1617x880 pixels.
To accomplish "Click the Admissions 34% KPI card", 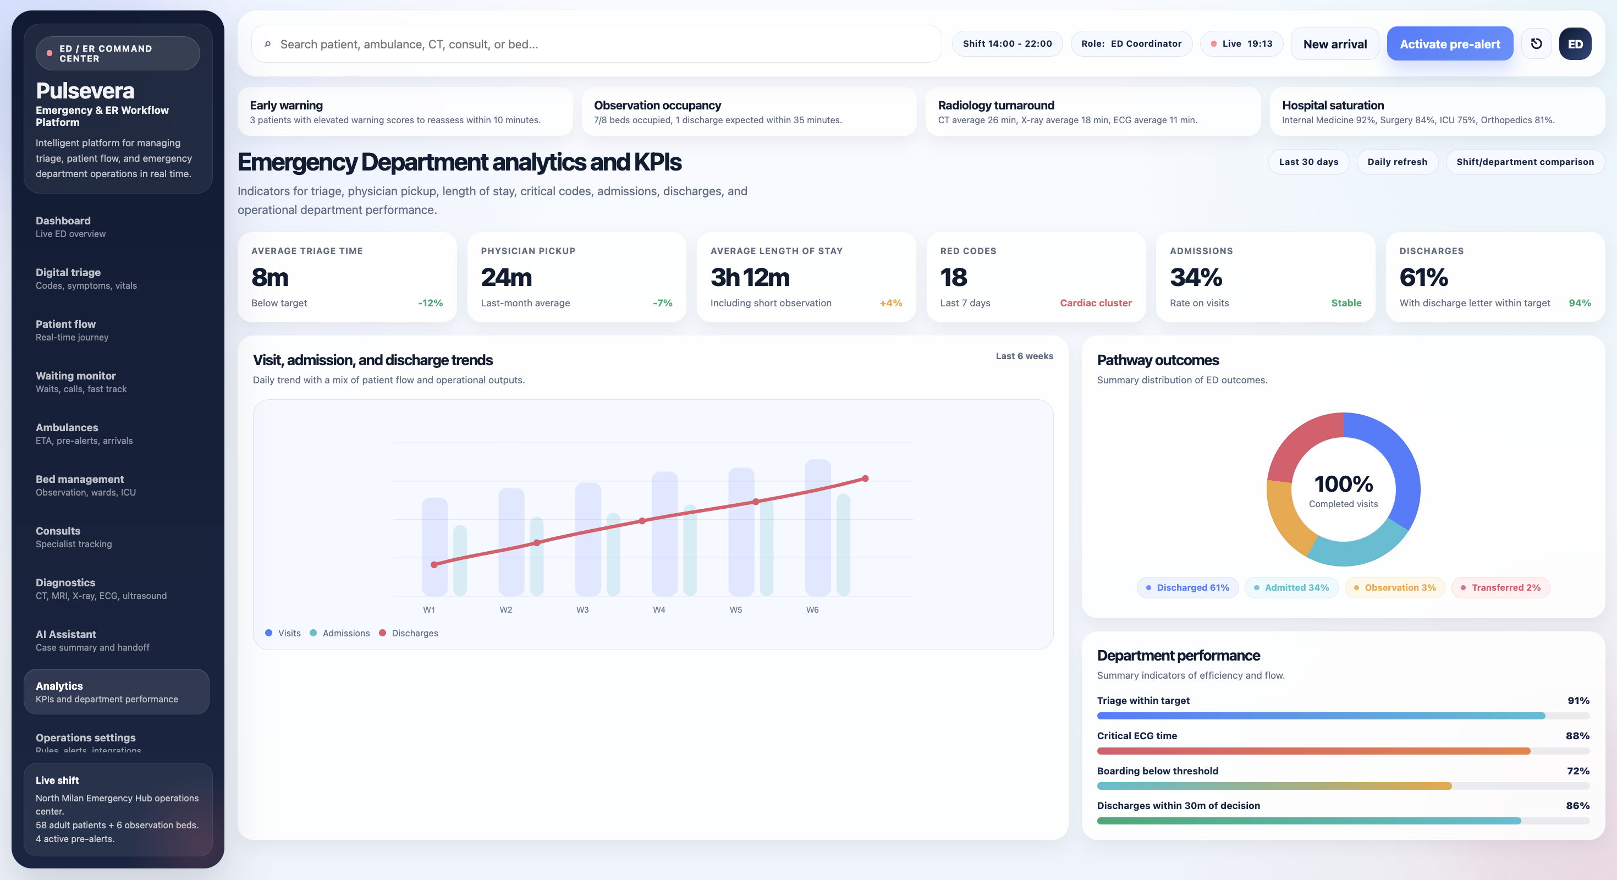I will [1266, 277].
